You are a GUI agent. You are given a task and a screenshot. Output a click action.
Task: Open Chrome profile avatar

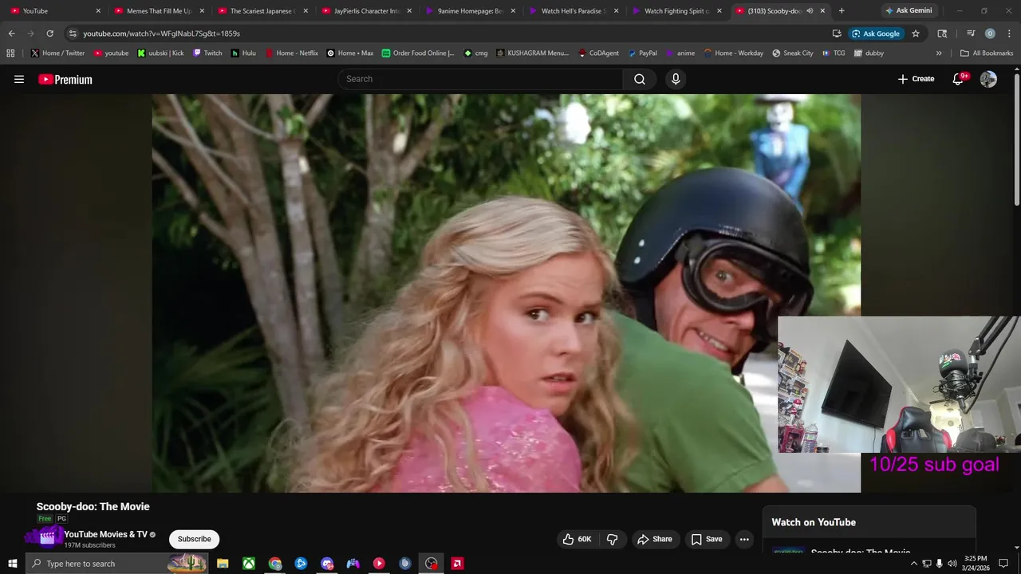990,33
